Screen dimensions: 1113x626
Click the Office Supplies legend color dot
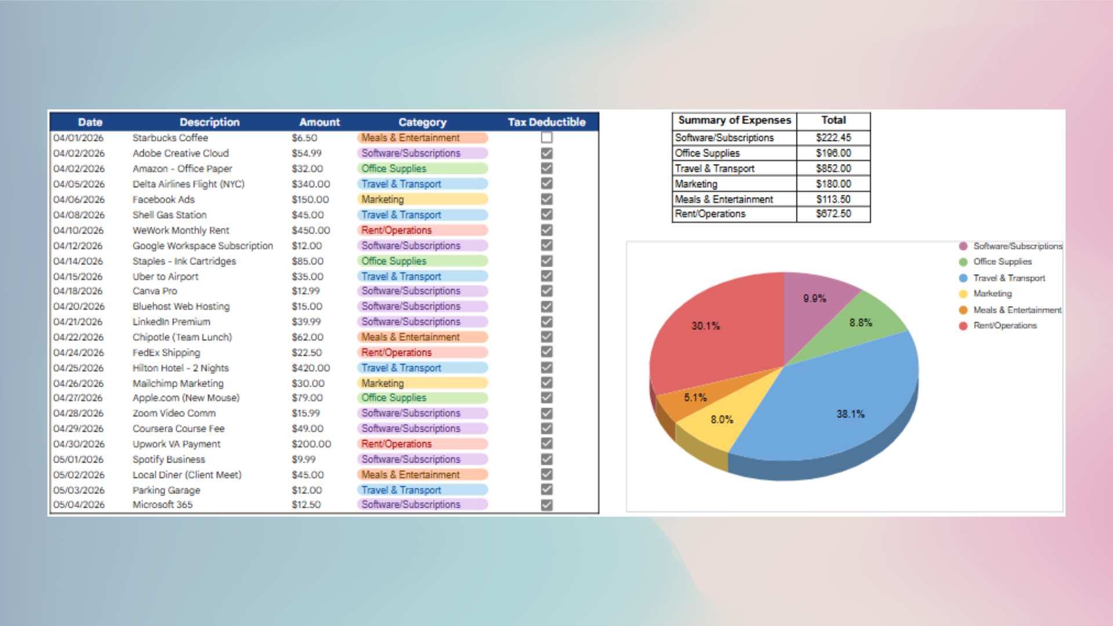(x=963, y=262)
